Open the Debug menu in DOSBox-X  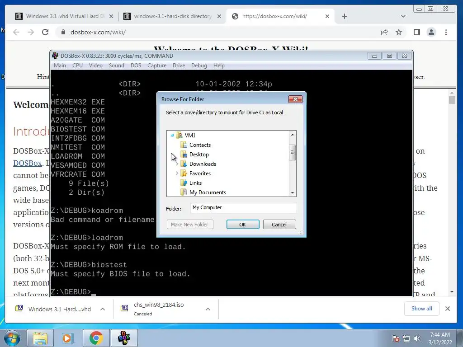[x=199, y=66]
